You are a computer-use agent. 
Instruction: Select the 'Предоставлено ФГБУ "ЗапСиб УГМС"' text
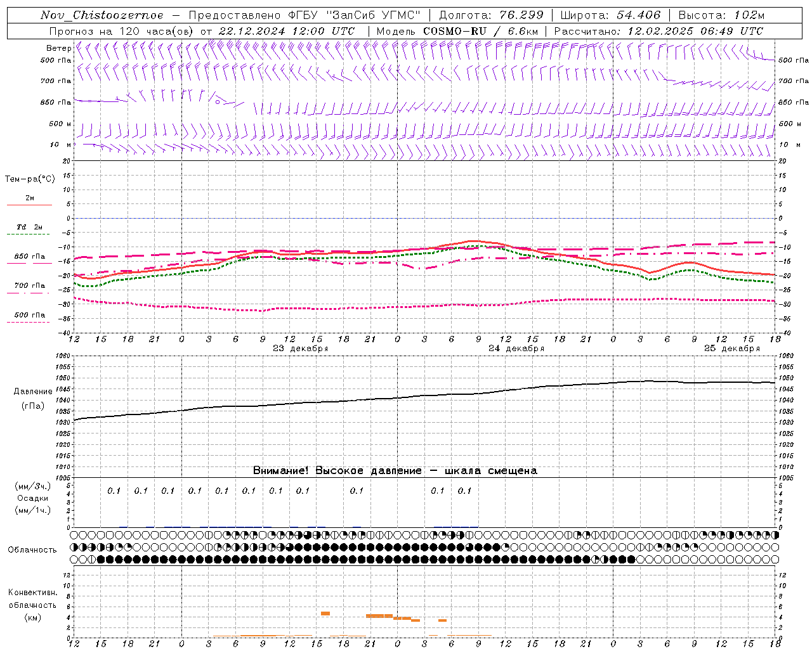[304, 15]
